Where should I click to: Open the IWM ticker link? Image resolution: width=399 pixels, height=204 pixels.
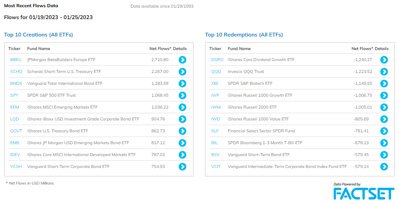pyautogui.click(x=216, y=107)
